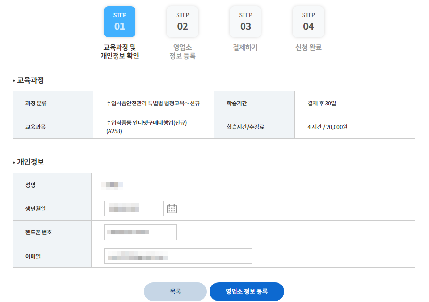Screen dimensions: 429x302
Task: Click the 교육과목 header cell
Action: tap(53, 127)
